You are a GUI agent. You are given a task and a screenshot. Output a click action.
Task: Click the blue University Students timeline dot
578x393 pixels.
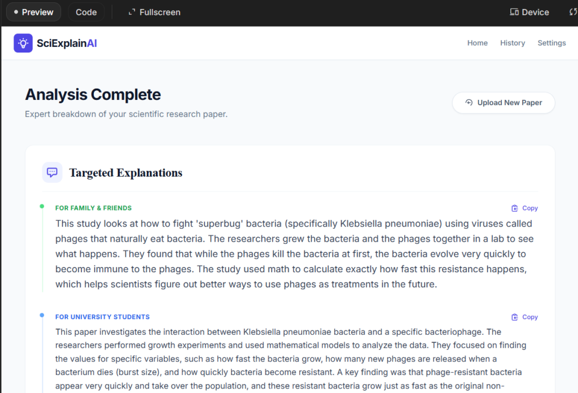pos(42,315)
